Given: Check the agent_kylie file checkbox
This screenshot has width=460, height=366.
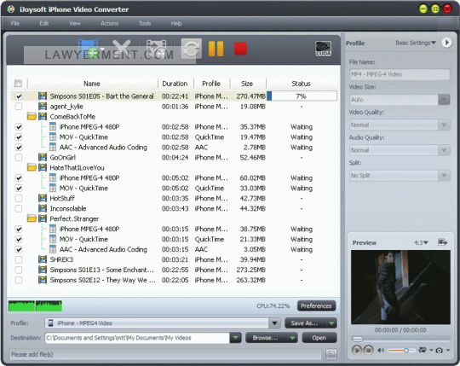Looking at the screenshot, I should (19, 107).
